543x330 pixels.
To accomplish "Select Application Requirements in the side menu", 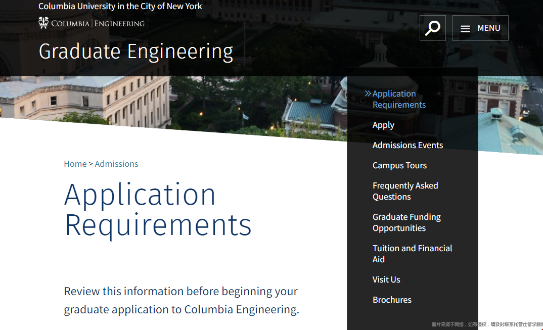I will coord(399,99).
